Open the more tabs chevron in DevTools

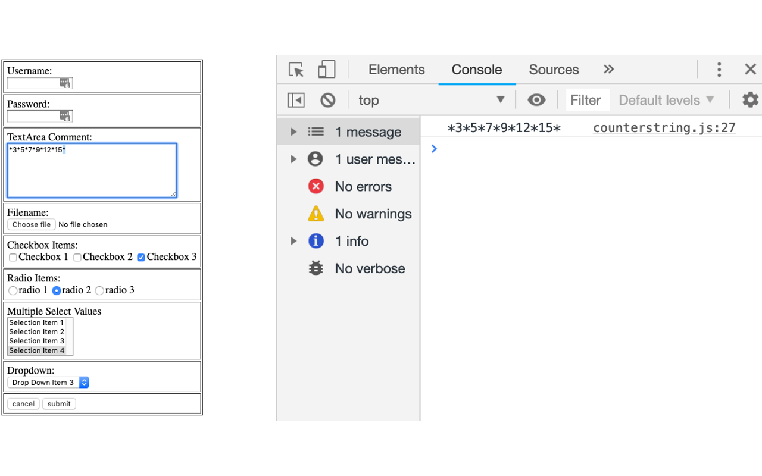pyautogui.click(x=608, y=69)
